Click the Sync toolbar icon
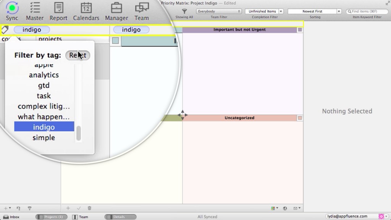Viewport: 391px width, 220px height. 12,8
